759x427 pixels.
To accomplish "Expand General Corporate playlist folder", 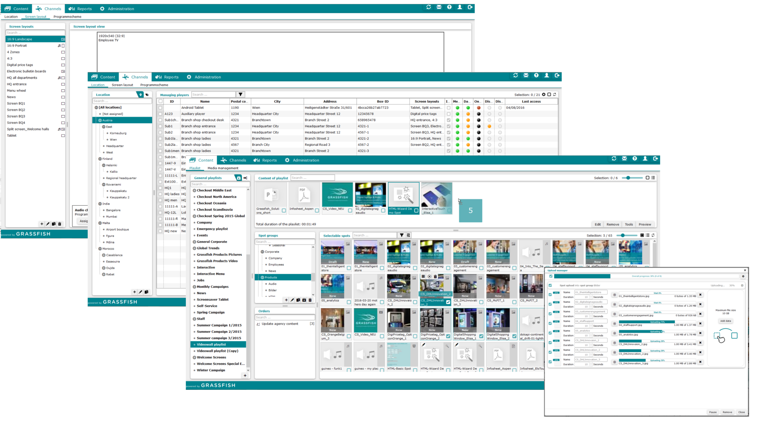I will click(194, 242).
